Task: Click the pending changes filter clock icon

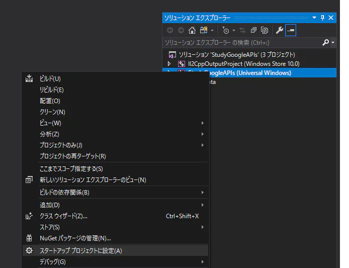Action: coord(226,30)
